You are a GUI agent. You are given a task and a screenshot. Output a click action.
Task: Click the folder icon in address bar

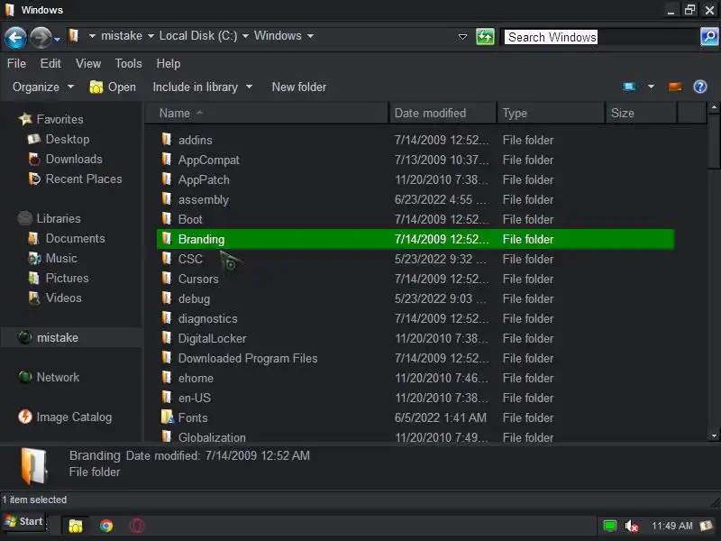pyautogui.click(x=74, y=35)
